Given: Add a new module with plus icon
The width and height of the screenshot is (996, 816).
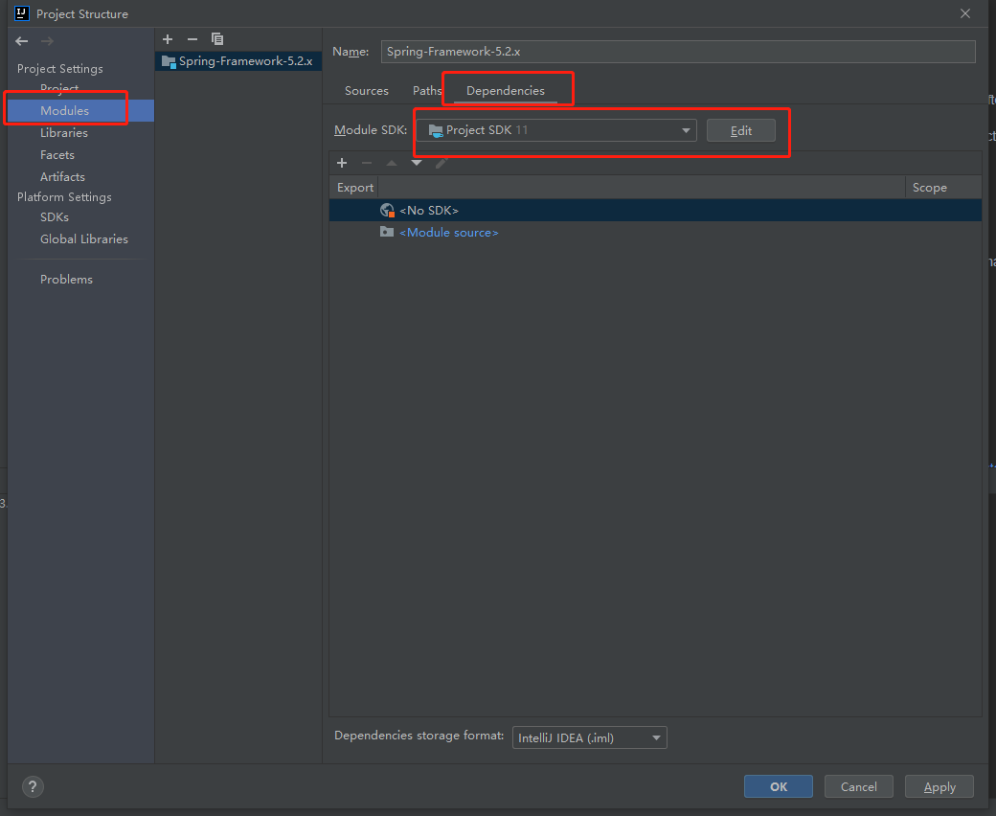Looking at the screenshot, I should 168,39.
